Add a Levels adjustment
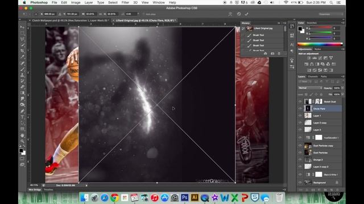This screenshot has height=204, width=364. pos(315,58)
